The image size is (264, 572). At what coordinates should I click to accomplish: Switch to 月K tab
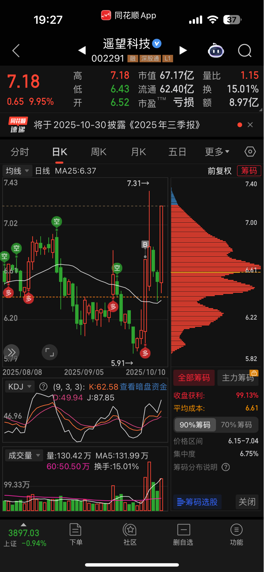pos(138,152)
